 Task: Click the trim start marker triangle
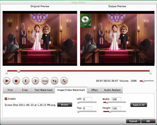[7, 73]
